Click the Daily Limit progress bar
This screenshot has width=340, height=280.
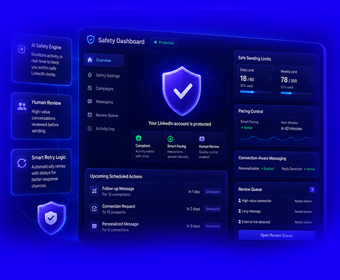pyautogui.click(x=256, y=92)
